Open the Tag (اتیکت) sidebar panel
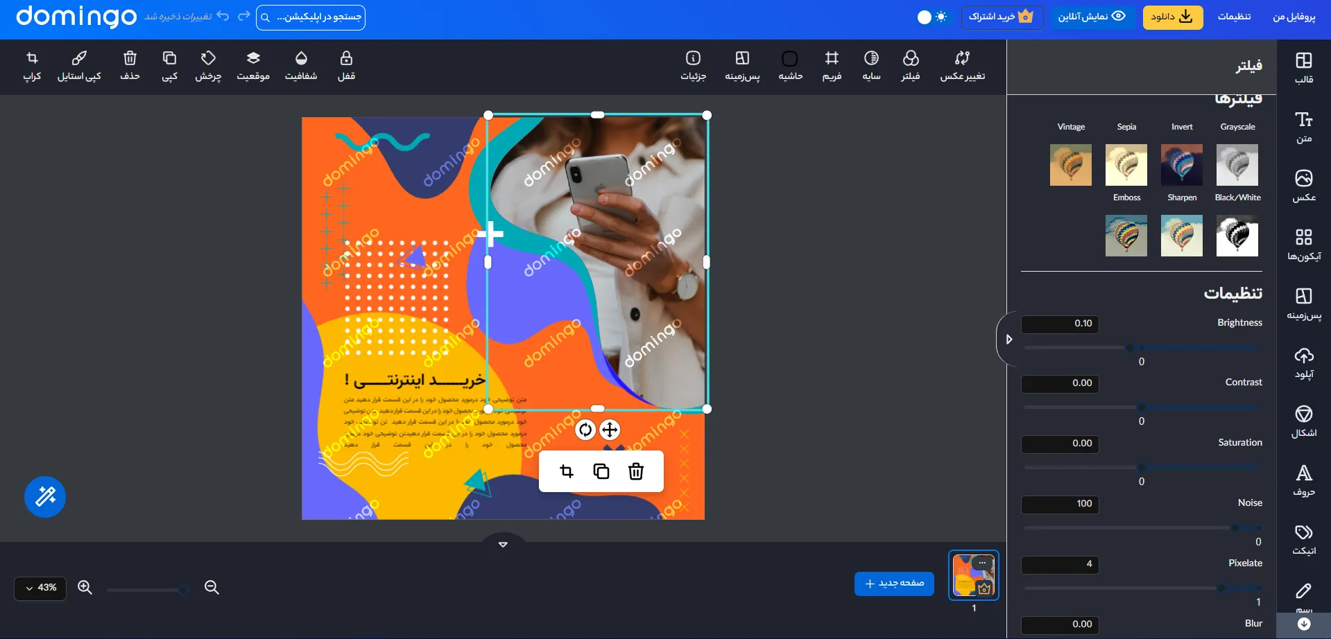1331x639 pixels. coord(1304,540)
